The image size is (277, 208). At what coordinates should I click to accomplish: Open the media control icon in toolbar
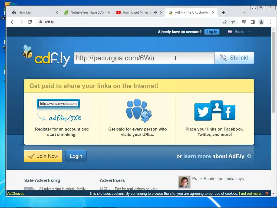pyautogui.click(x=244, y=22)
